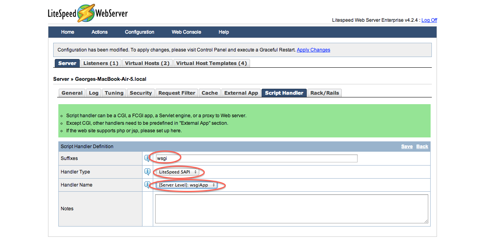Open the Handler Name dropdown
The width and height of the screenshot is (485, 240).
tap(187, 185)
